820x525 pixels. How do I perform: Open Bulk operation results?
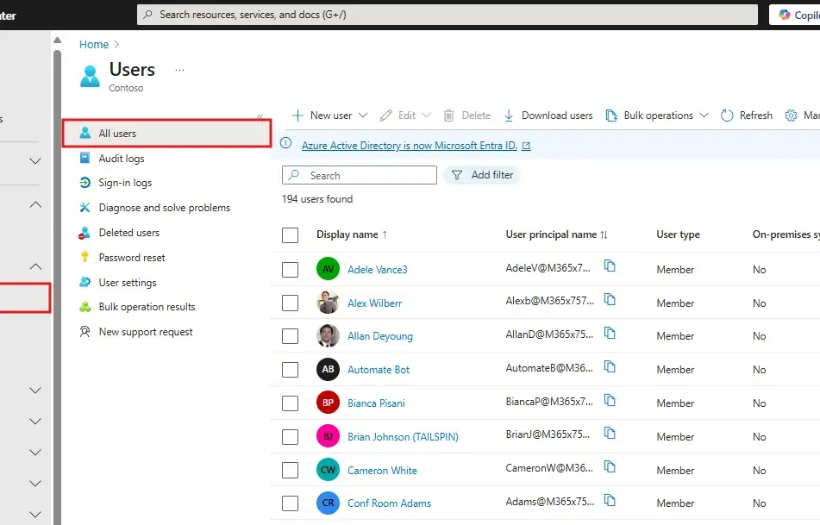coord(147,307)
